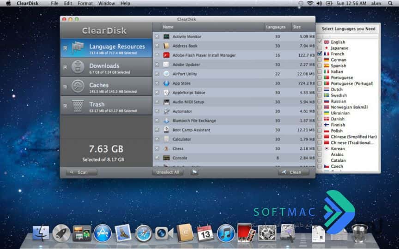Click the Automator robot icon in list
The image size is (399, 249).
pos(166,111)
